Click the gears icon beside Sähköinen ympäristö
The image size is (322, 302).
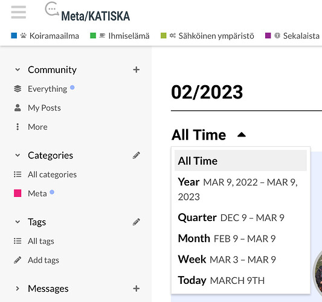(173, 36)
